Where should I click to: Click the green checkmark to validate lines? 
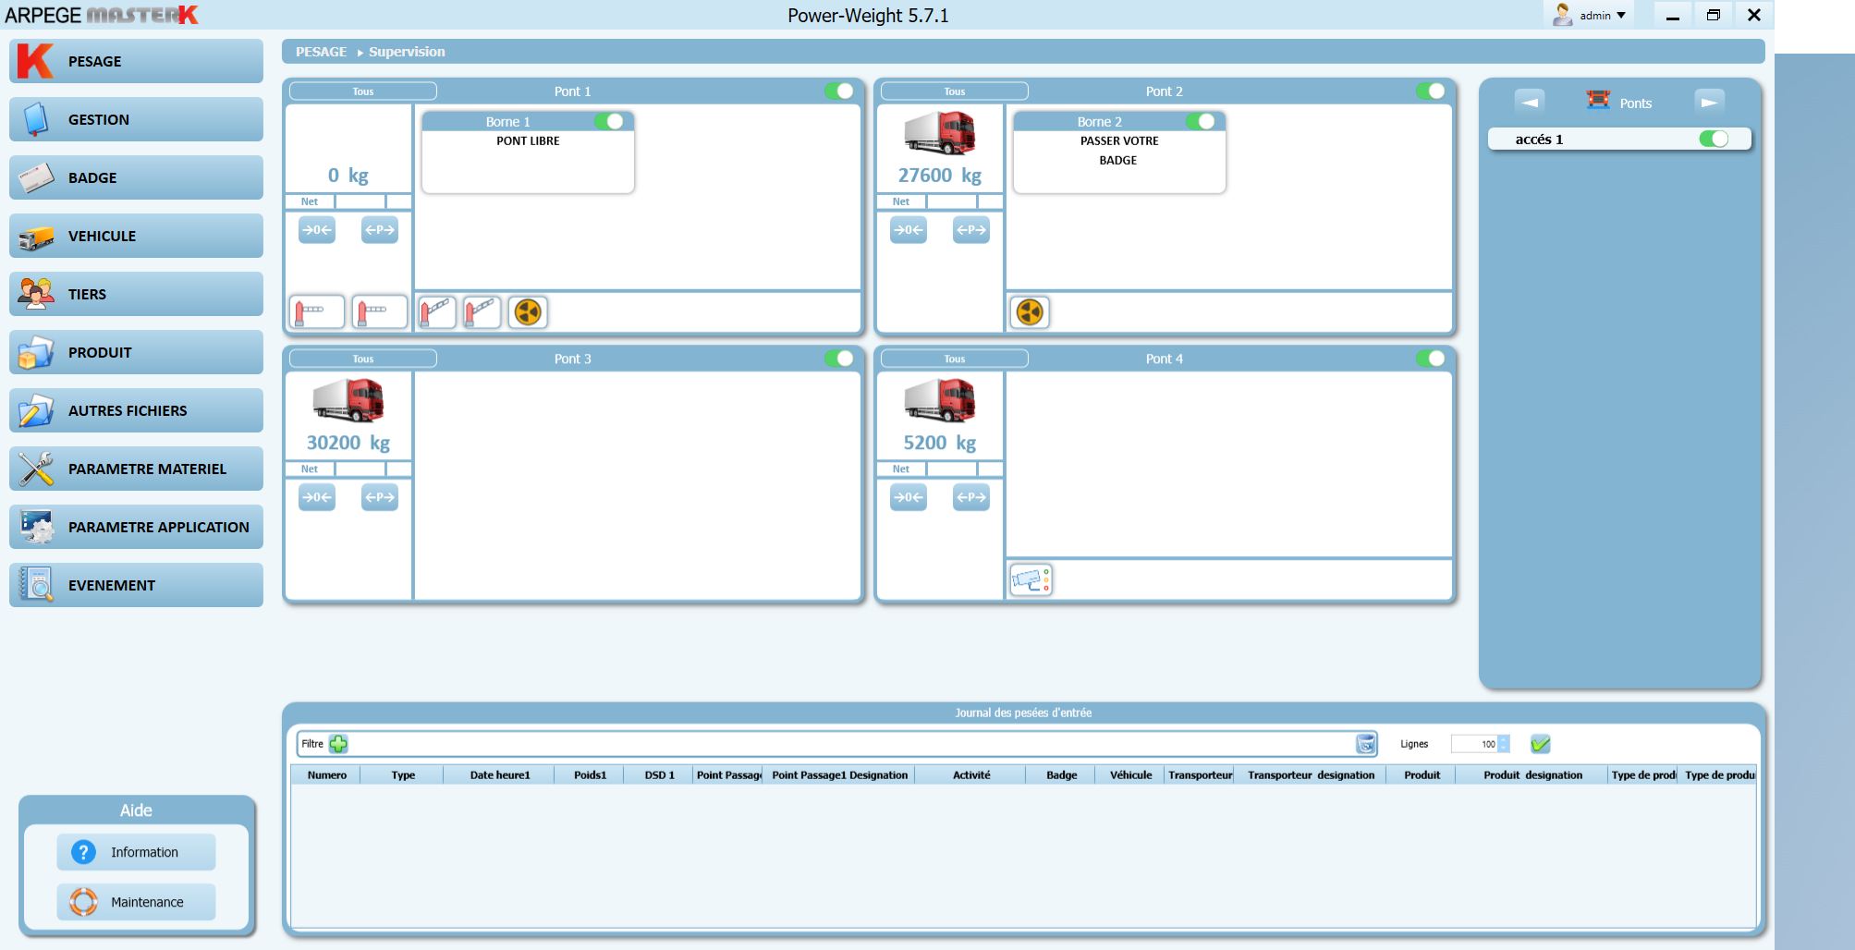click(x=1540, y=744)
